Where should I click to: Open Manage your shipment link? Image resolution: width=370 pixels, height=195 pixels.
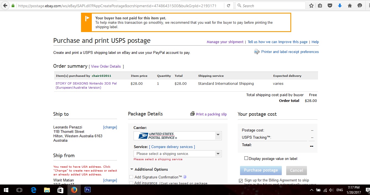(225, 42)
